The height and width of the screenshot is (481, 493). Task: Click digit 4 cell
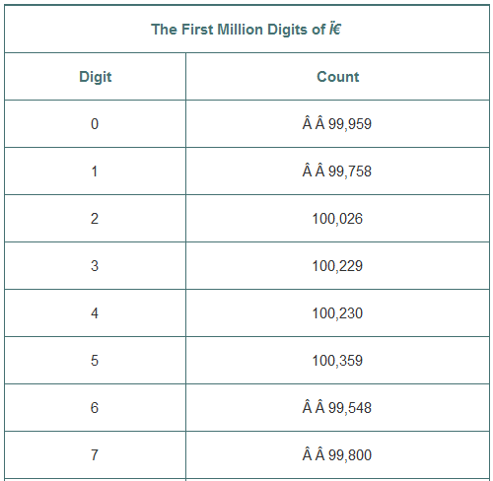(x=95, y=313)
